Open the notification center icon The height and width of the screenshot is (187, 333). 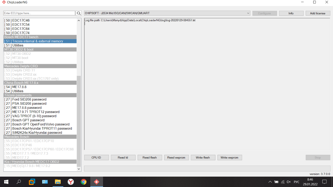324,182
